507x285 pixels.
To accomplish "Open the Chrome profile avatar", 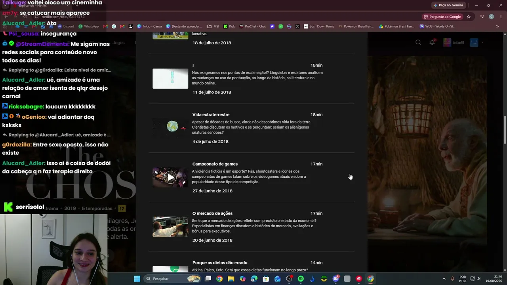I will pos(491,17).
